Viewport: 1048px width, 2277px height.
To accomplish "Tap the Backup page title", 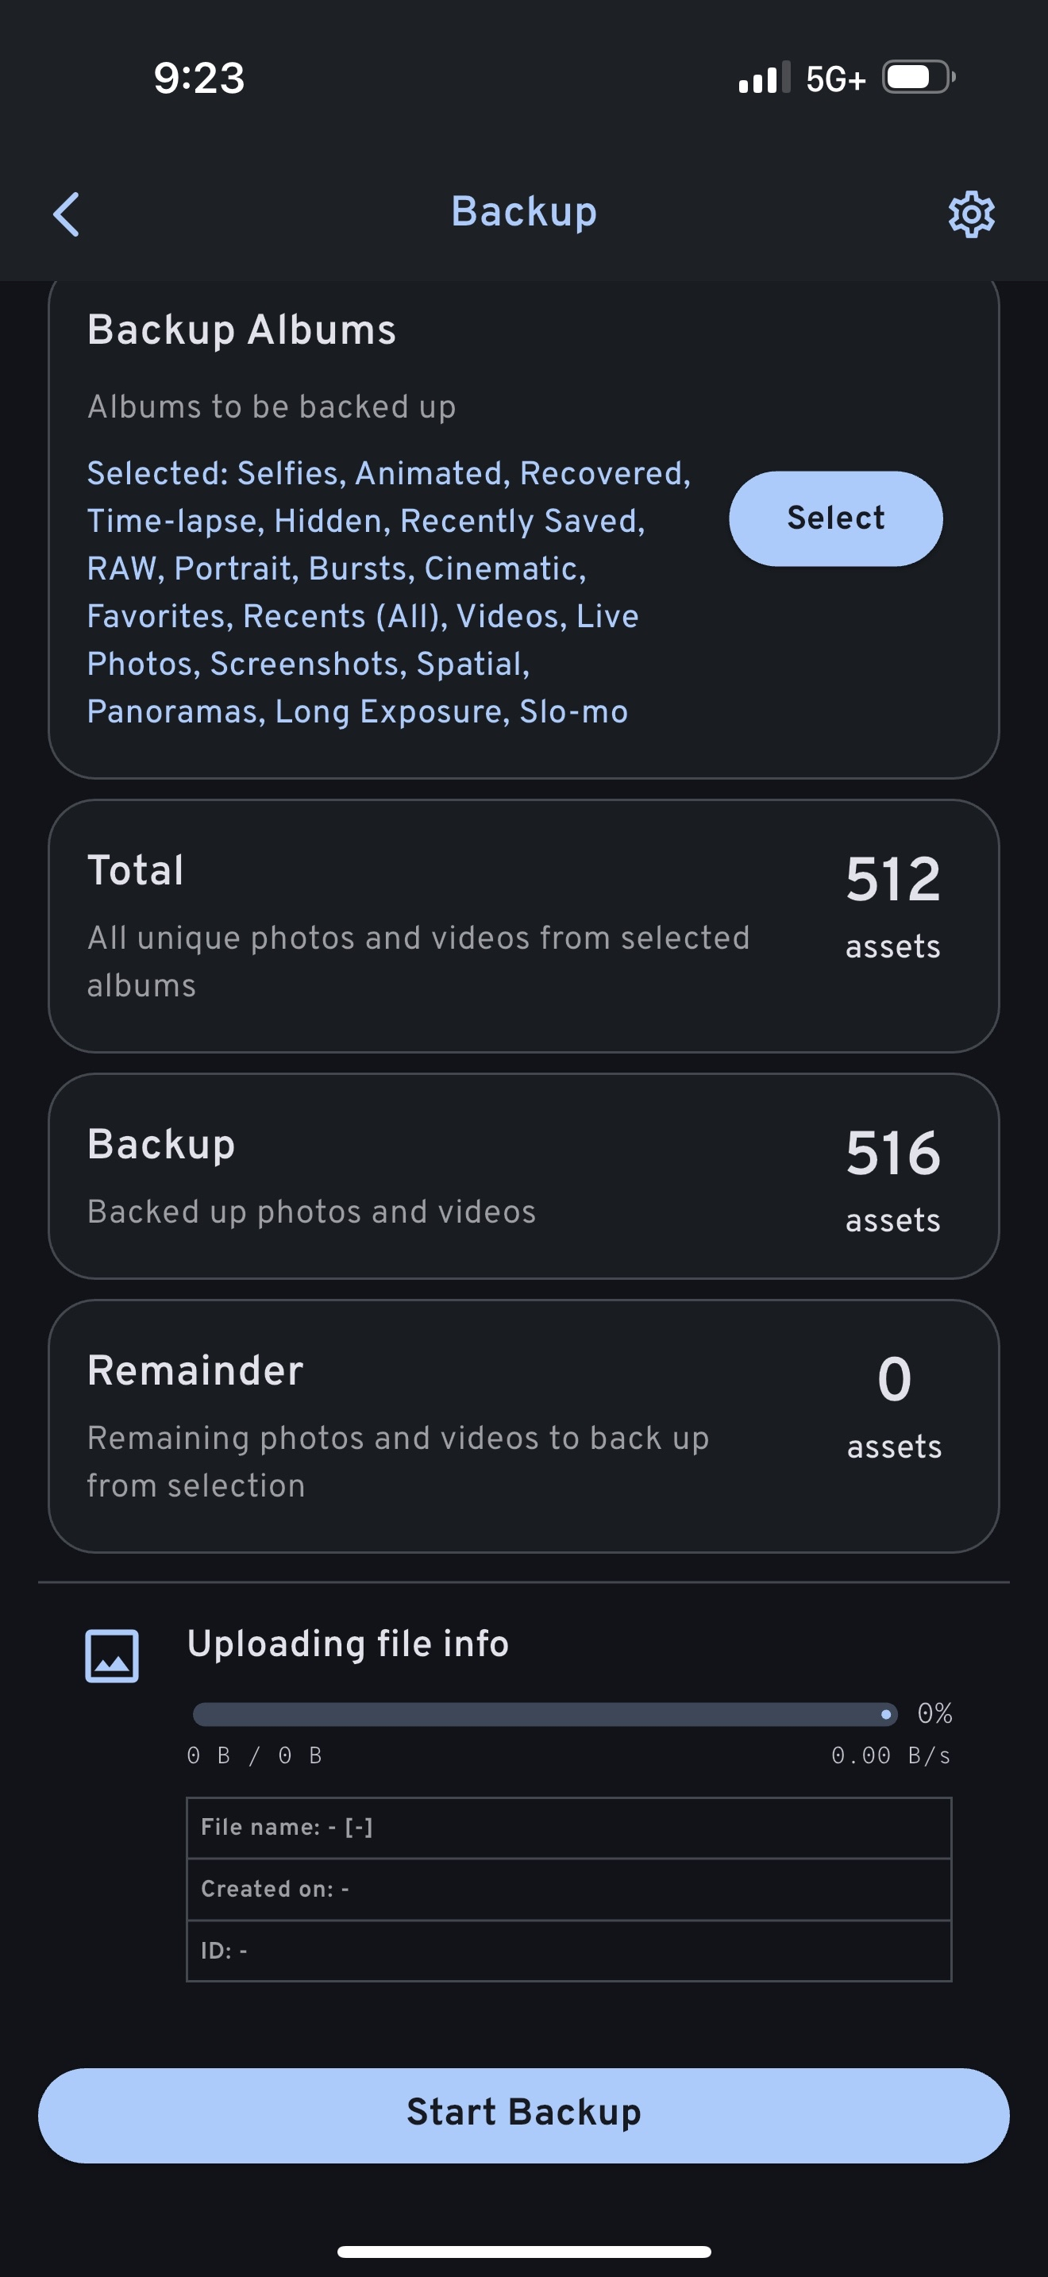I will [x=524, y=212].
